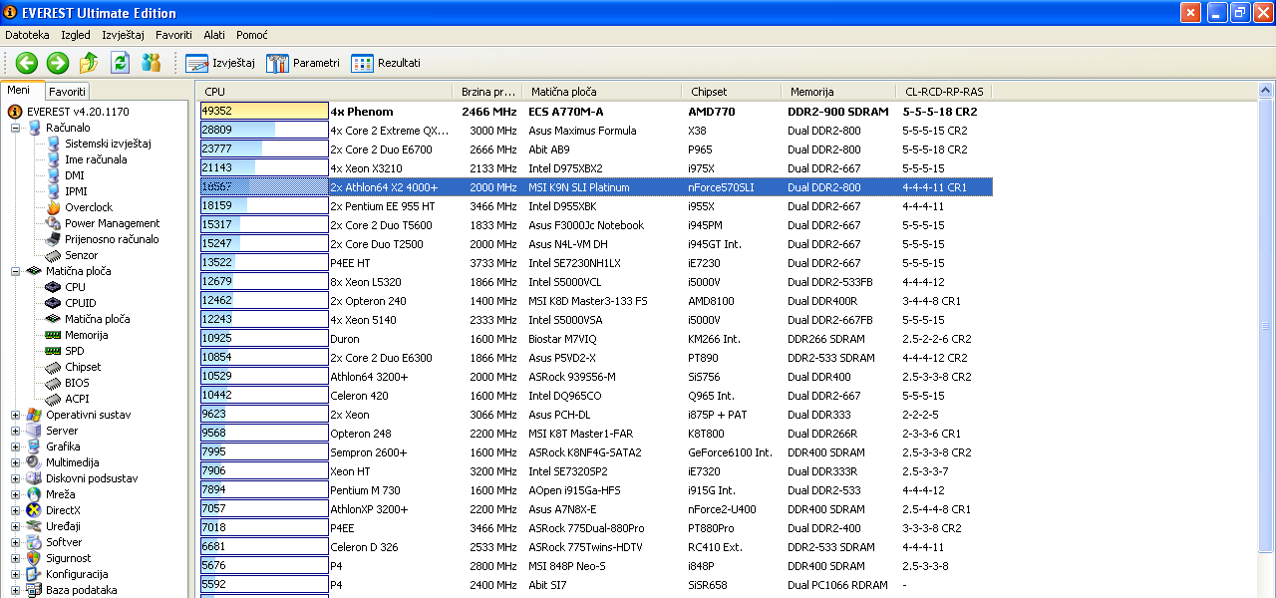This screenshot has width=1276, height=598.
Task: Open the Alati menu
Action: pyautogui.click(x=214, y=35)
